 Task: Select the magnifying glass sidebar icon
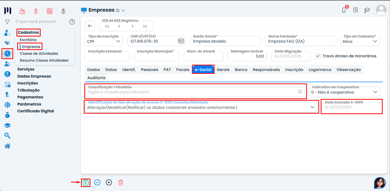tap(7, 136)
